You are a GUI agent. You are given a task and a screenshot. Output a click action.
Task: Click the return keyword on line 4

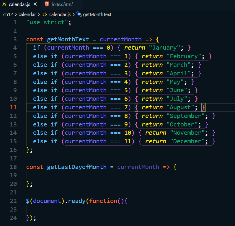[135, 48]
